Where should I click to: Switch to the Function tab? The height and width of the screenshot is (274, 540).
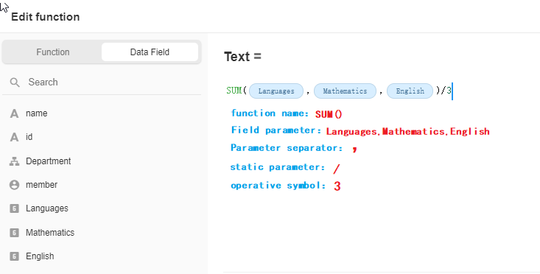[x=53, y=52]
